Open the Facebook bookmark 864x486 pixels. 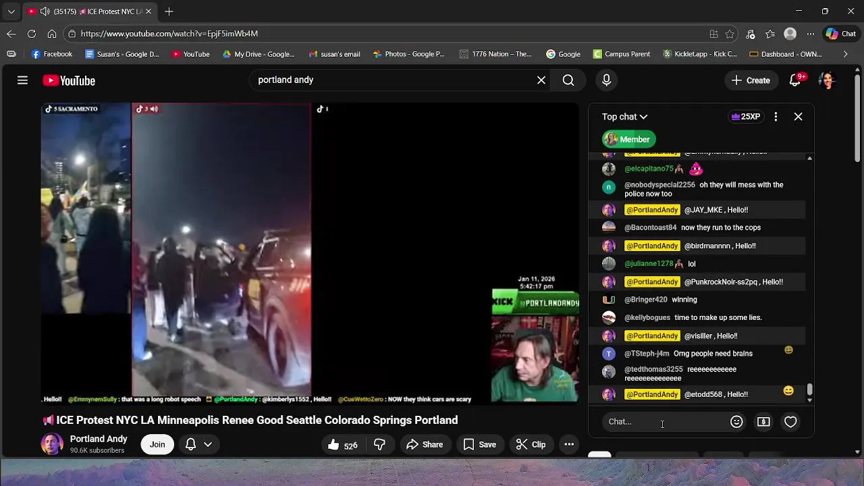[x=52, y=54]
